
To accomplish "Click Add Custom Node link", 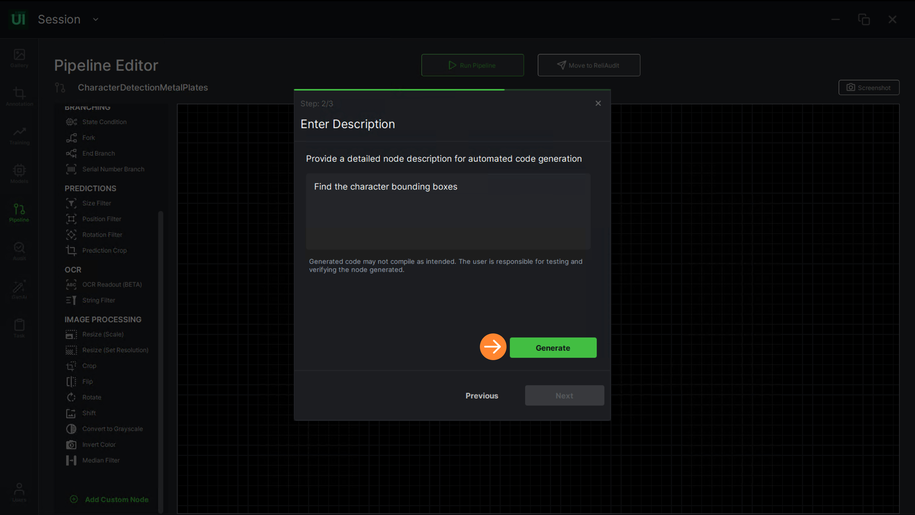I will coord(110,499).
